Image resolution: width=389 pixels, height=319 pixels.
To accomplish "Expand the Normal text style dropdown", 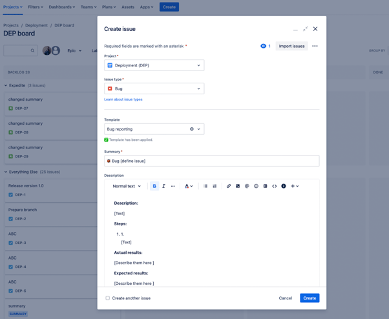I will pyautogui.click(x=127, y=186).
